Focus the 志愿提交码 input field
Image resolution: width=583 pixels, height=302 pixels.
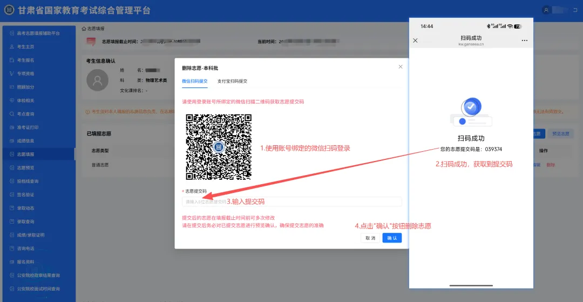point(292,202)
